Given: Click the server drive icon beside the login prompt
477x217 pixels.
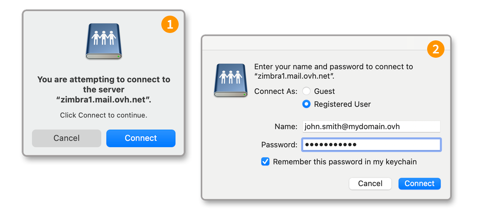Looking at the screenshot, I should 230,80.
